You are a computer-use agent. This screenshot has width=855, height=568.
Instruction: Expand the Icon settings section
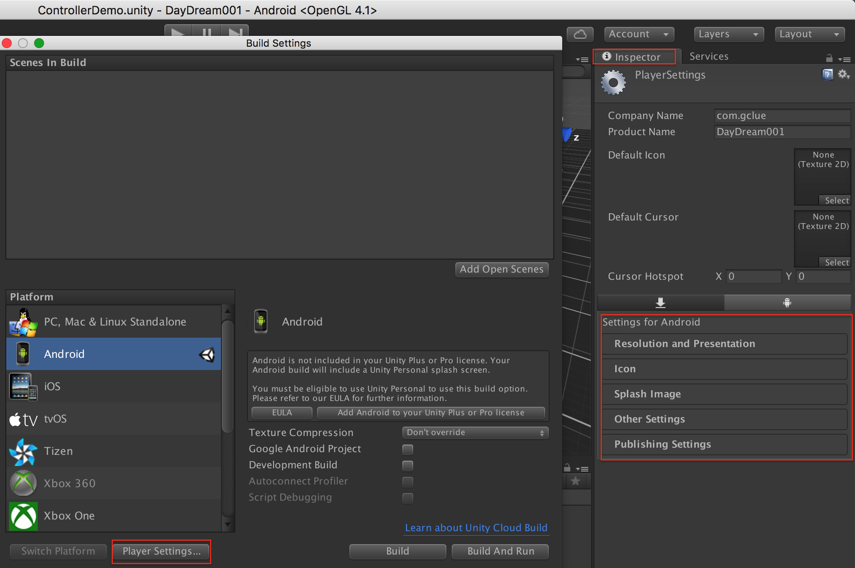pos(724,369)
